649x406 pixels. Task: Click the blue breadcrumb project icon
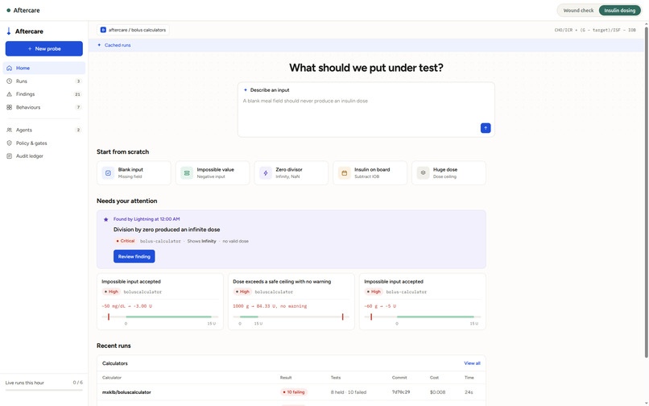(104, 30)
